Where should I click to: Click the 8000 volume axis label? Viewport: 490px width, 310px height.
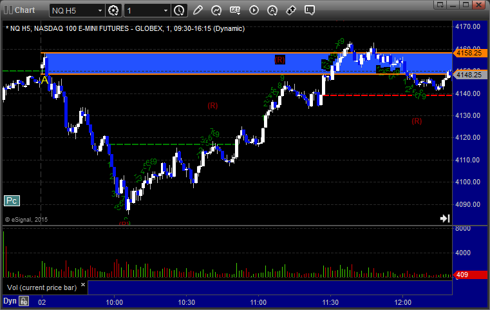[x=463, y=229]
